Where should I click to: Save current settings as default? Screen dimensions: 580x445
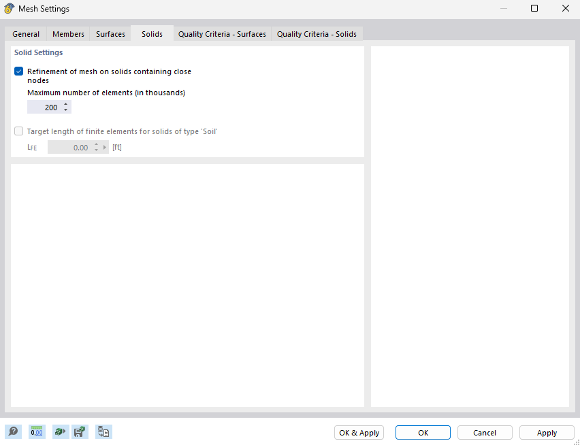80,431
